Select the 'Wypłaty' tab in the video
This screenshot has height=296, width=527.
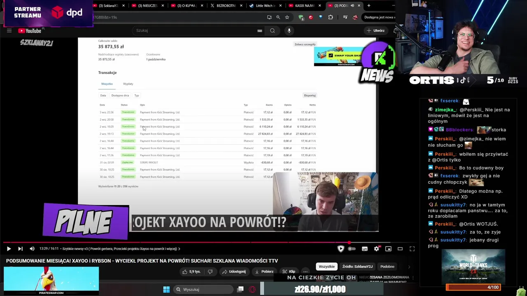128,84
